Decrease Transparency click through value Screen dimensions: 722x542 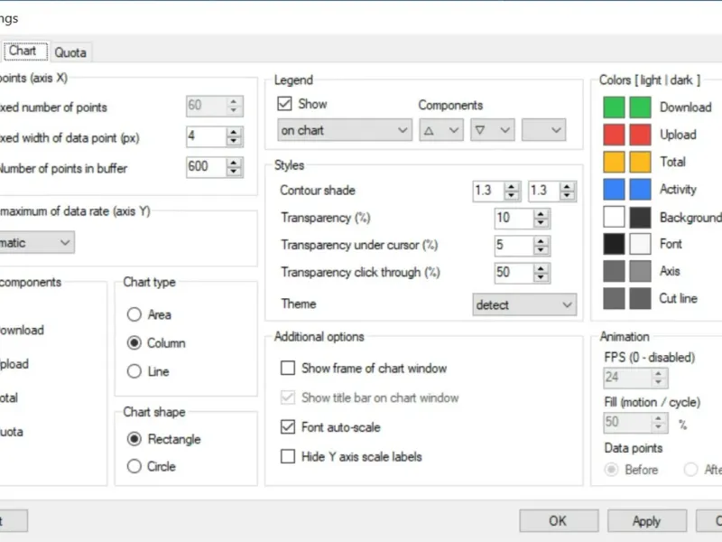coord(541,277)
